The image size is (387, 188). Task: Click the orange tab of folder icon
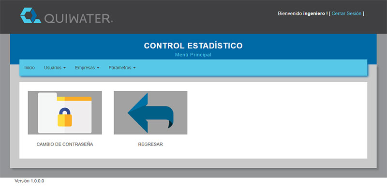pyautogui.click(x=74, y=99)
